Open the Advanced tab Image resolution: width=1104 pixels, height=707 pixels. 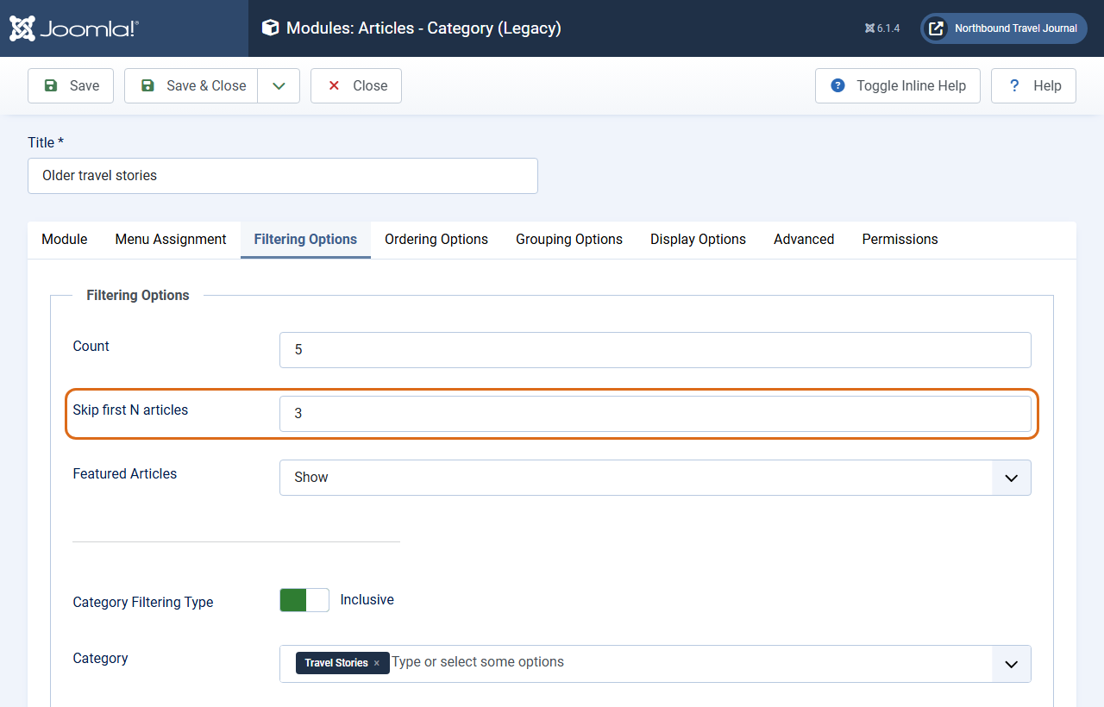pos(804,240)
